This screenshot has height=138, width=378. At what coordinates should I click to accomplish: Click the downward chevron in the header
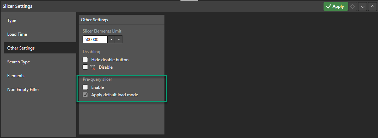362,6
